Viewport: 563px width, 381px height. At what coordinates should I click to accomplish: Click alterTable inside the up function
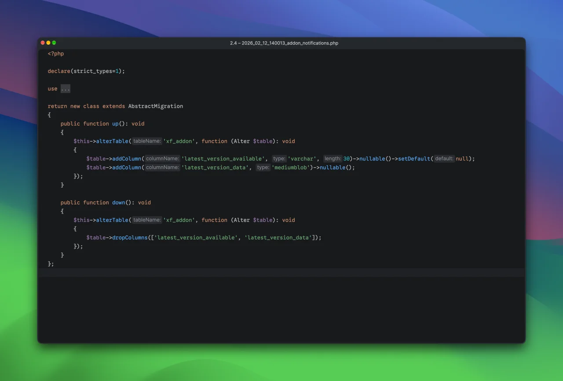pyautogui.click(x=112, y=142)
